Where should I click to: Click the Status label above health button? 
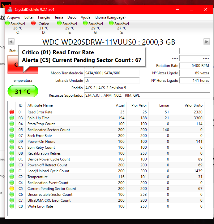(x=14, y=51)
